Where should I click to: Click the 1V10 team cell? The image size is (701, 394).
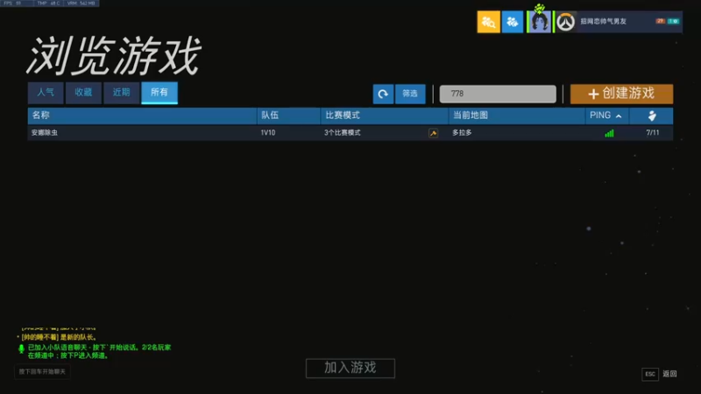point(268,133)
